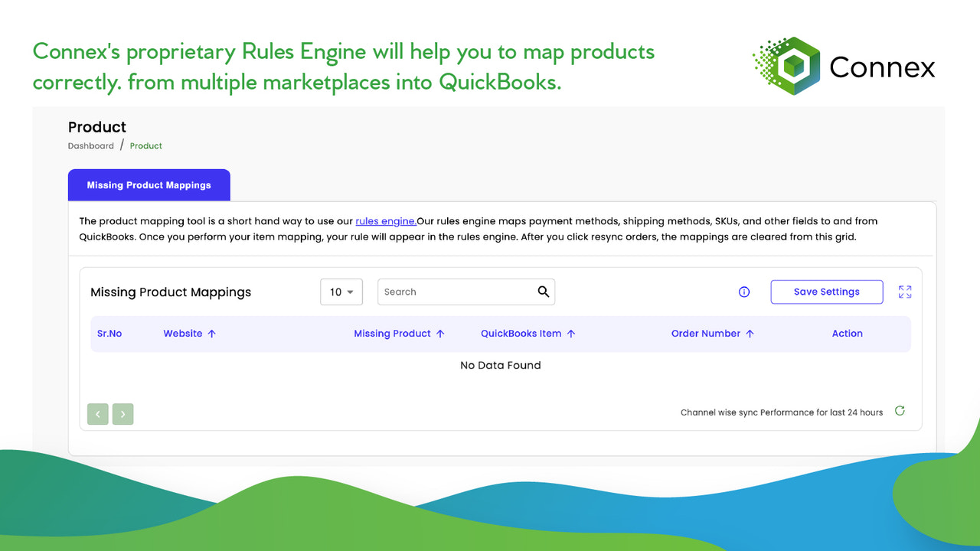Click the search magnifier icon
Screen dimensions: 980x551
544,292
